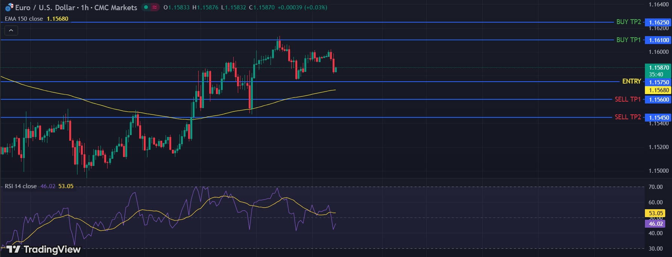Select the EMA 150 close indicator label
The width and height of the screenshot is (672, 257).
point(24,19)
